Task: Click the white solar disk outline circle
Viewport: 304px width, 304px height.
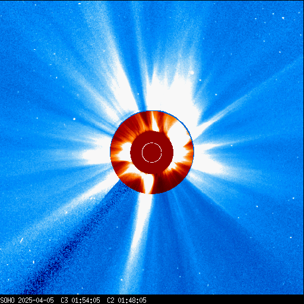Action: pos(152,153)
